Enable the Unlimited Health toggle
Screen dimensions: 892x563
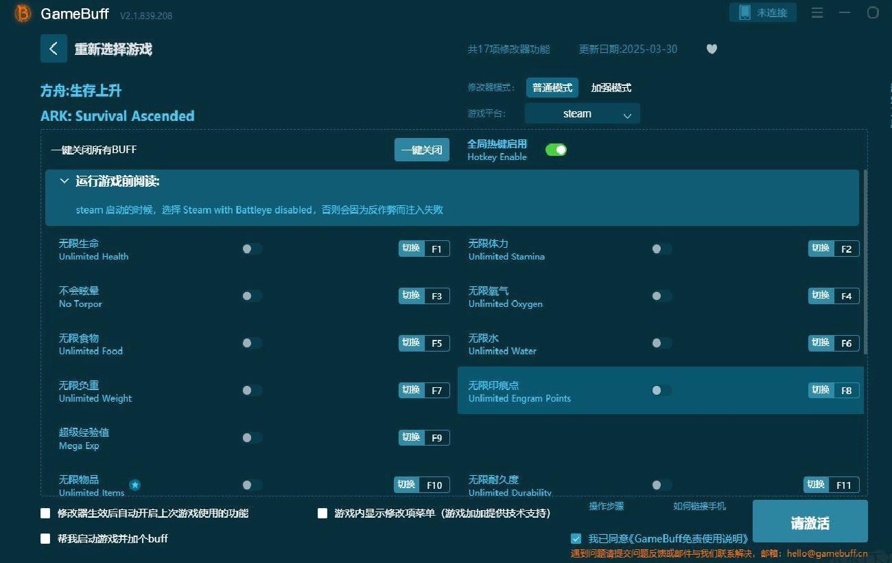point(252,249)
